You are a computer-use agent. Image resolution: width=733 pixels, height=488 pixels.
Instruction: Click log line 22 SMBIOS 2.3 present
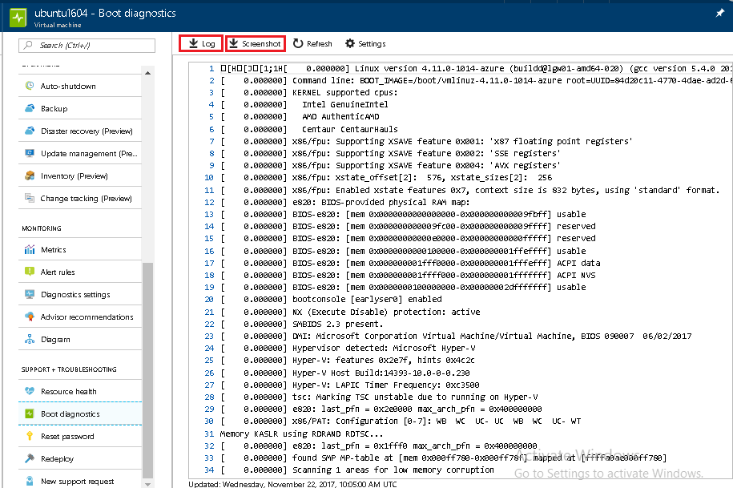point(337,324)
